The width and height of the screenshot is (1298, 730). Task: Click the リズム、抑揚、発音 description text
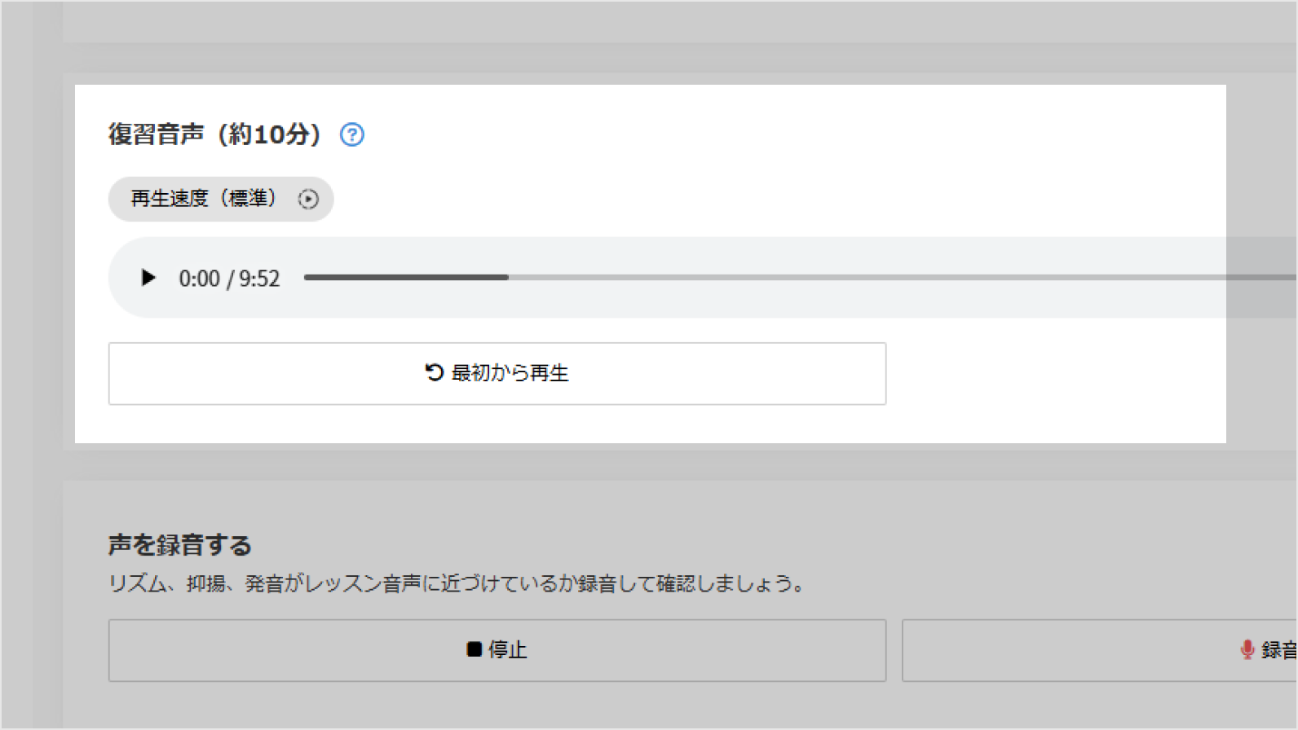pyautogui.click(x=457, y=583)
